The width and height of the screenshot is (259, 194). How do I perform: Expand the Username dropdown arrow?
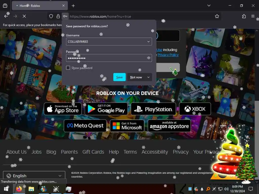pos(148,42)
